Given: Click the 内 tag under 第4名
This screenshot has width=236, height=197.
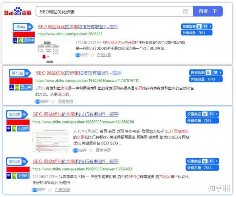Looking at the screenshot, I should pyautogui.click(x=20, y=40).
